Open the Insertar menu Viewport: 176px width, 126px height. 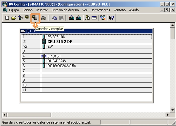tap(42, 10)
